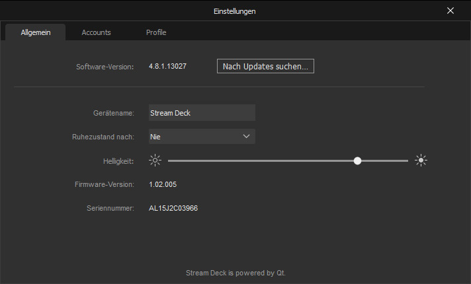Click the Einstellungen window title
Image resolution: width=471 pixels, height=284 pixels.
pyautogui.click(x=235, y=11)
